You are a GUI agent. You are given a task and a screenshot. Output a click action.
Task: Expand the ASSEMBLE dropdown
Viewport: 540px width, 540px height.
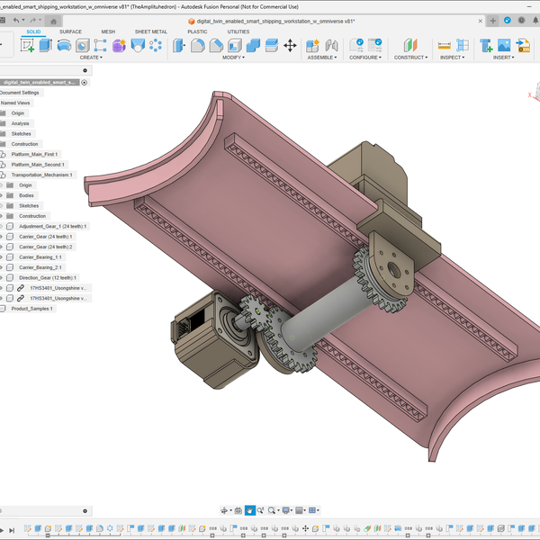tap(320, 57)
